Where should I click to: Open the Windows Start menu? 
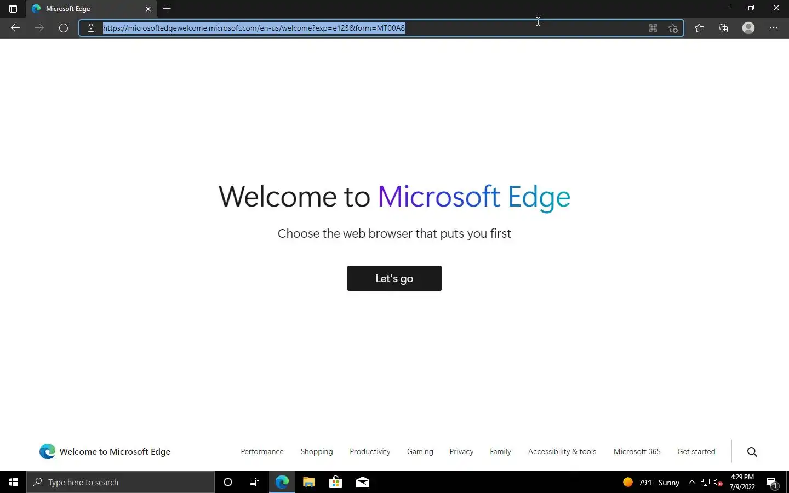click(x=13, y=482)
